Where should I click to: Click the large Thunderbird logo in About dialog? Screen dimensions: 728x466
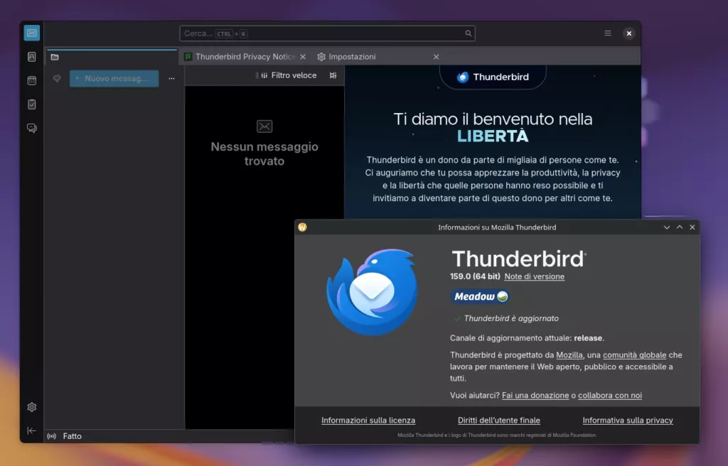[372, 292]
